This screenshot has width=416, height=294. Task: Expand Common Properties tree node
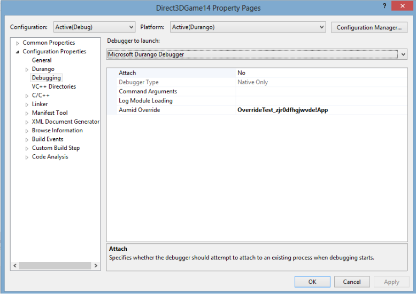tap(18, 43)
